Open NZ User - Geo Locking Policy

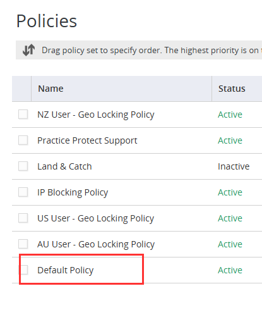click(x=96, y=115)
